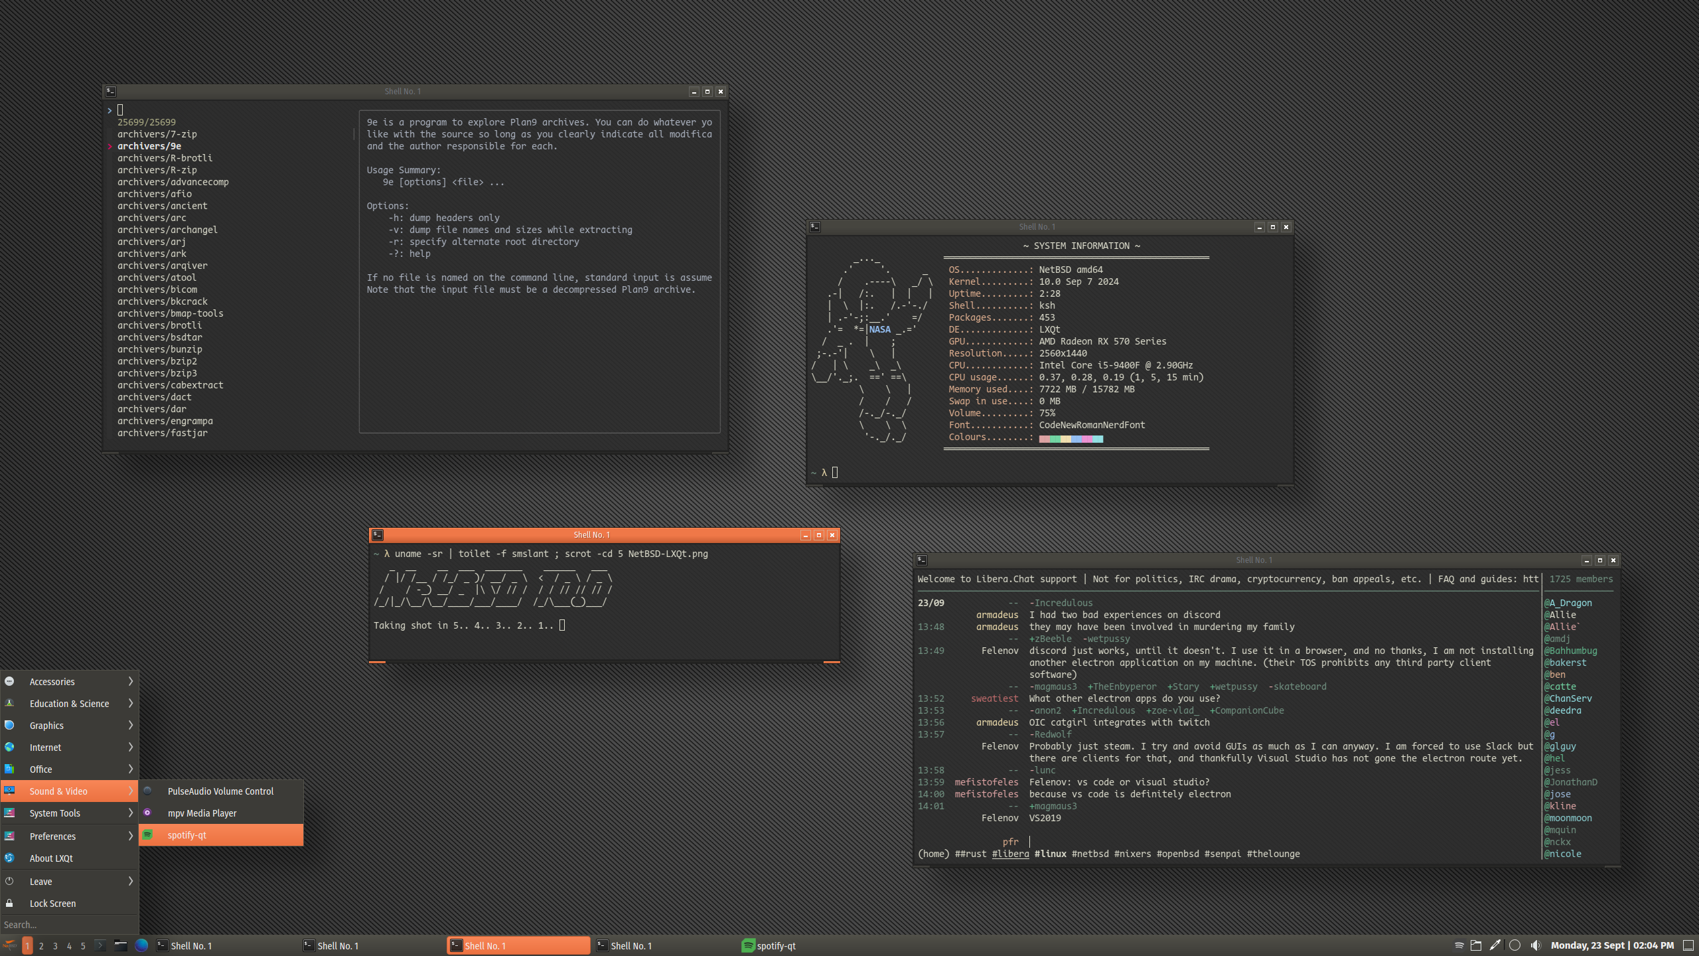The image size is (1699, 956).
Task: Launch the web browser globe icon in the panel
Action: pyautogui.click(x=141, y=945)
